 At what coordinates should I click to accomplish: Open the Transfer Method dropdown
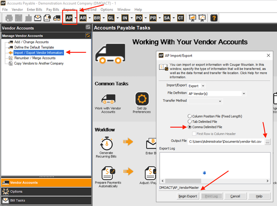tap(205, 101)
